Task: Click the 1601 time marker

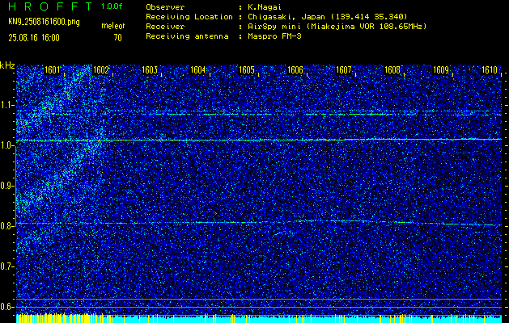Action: [x=53, y=70]
